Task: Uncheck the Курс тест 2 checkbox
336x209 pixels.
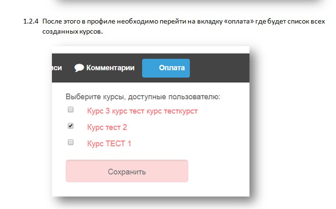Action: [x=71, y=126]
